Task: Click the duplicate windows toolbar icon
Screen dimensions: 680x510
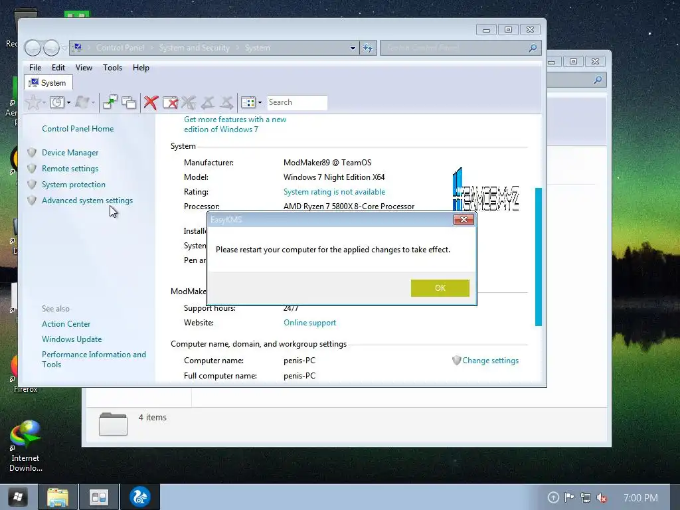Action: click(129, 102)
